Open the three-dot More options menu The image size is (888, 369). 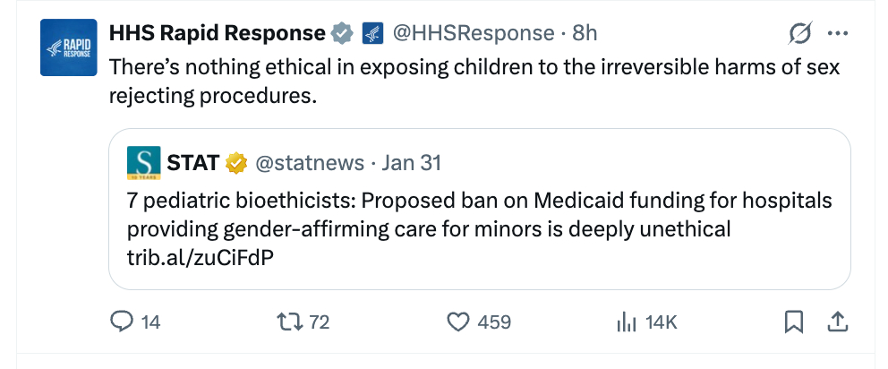point(838,34)
